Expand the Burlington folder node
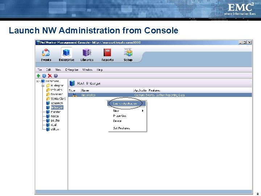Image resolution: width=261 pixels, height=196 pixels. pos(43,86)
